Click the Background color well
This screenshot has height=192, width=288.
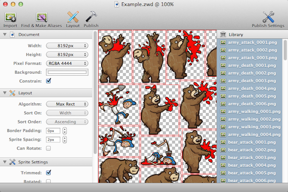[x=67, y=72]
